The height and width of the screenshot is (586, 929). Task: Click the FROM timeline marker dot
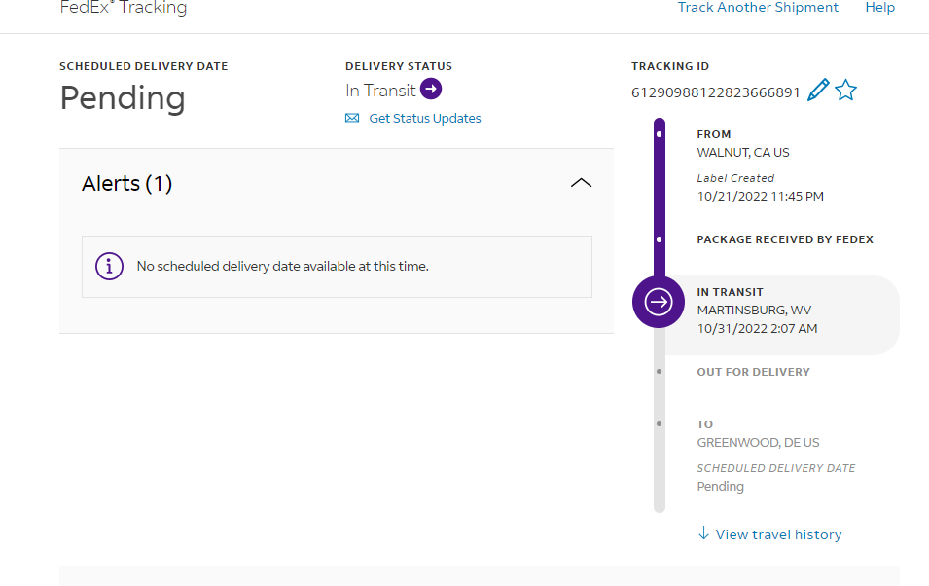pos(660,134)
